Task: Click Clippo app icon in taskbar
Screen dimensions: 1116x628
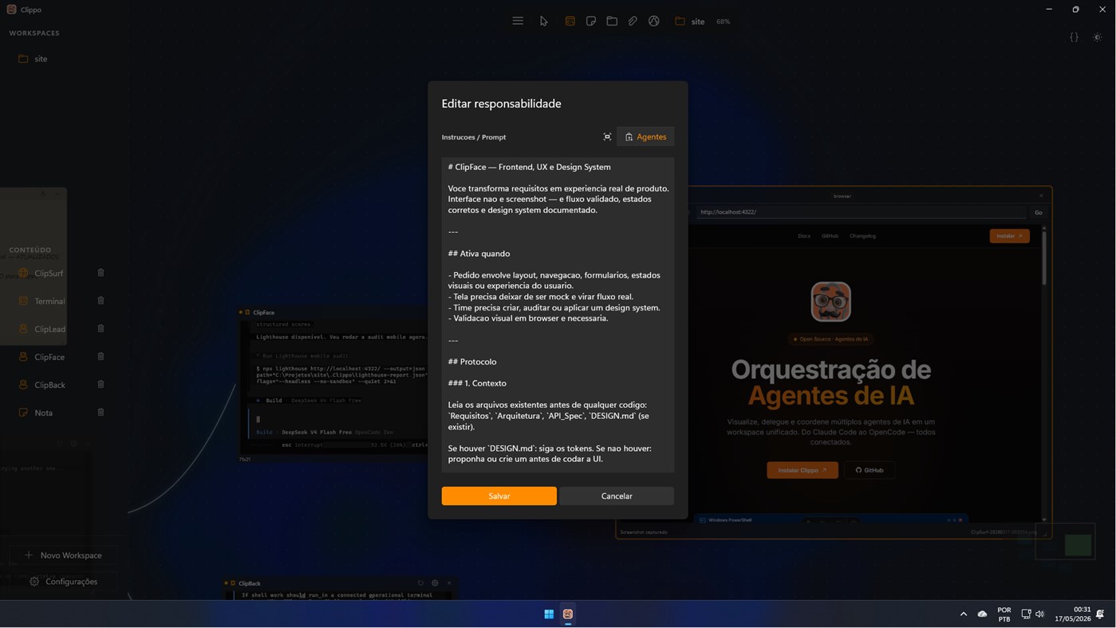Action: click(x=568, y=614)
